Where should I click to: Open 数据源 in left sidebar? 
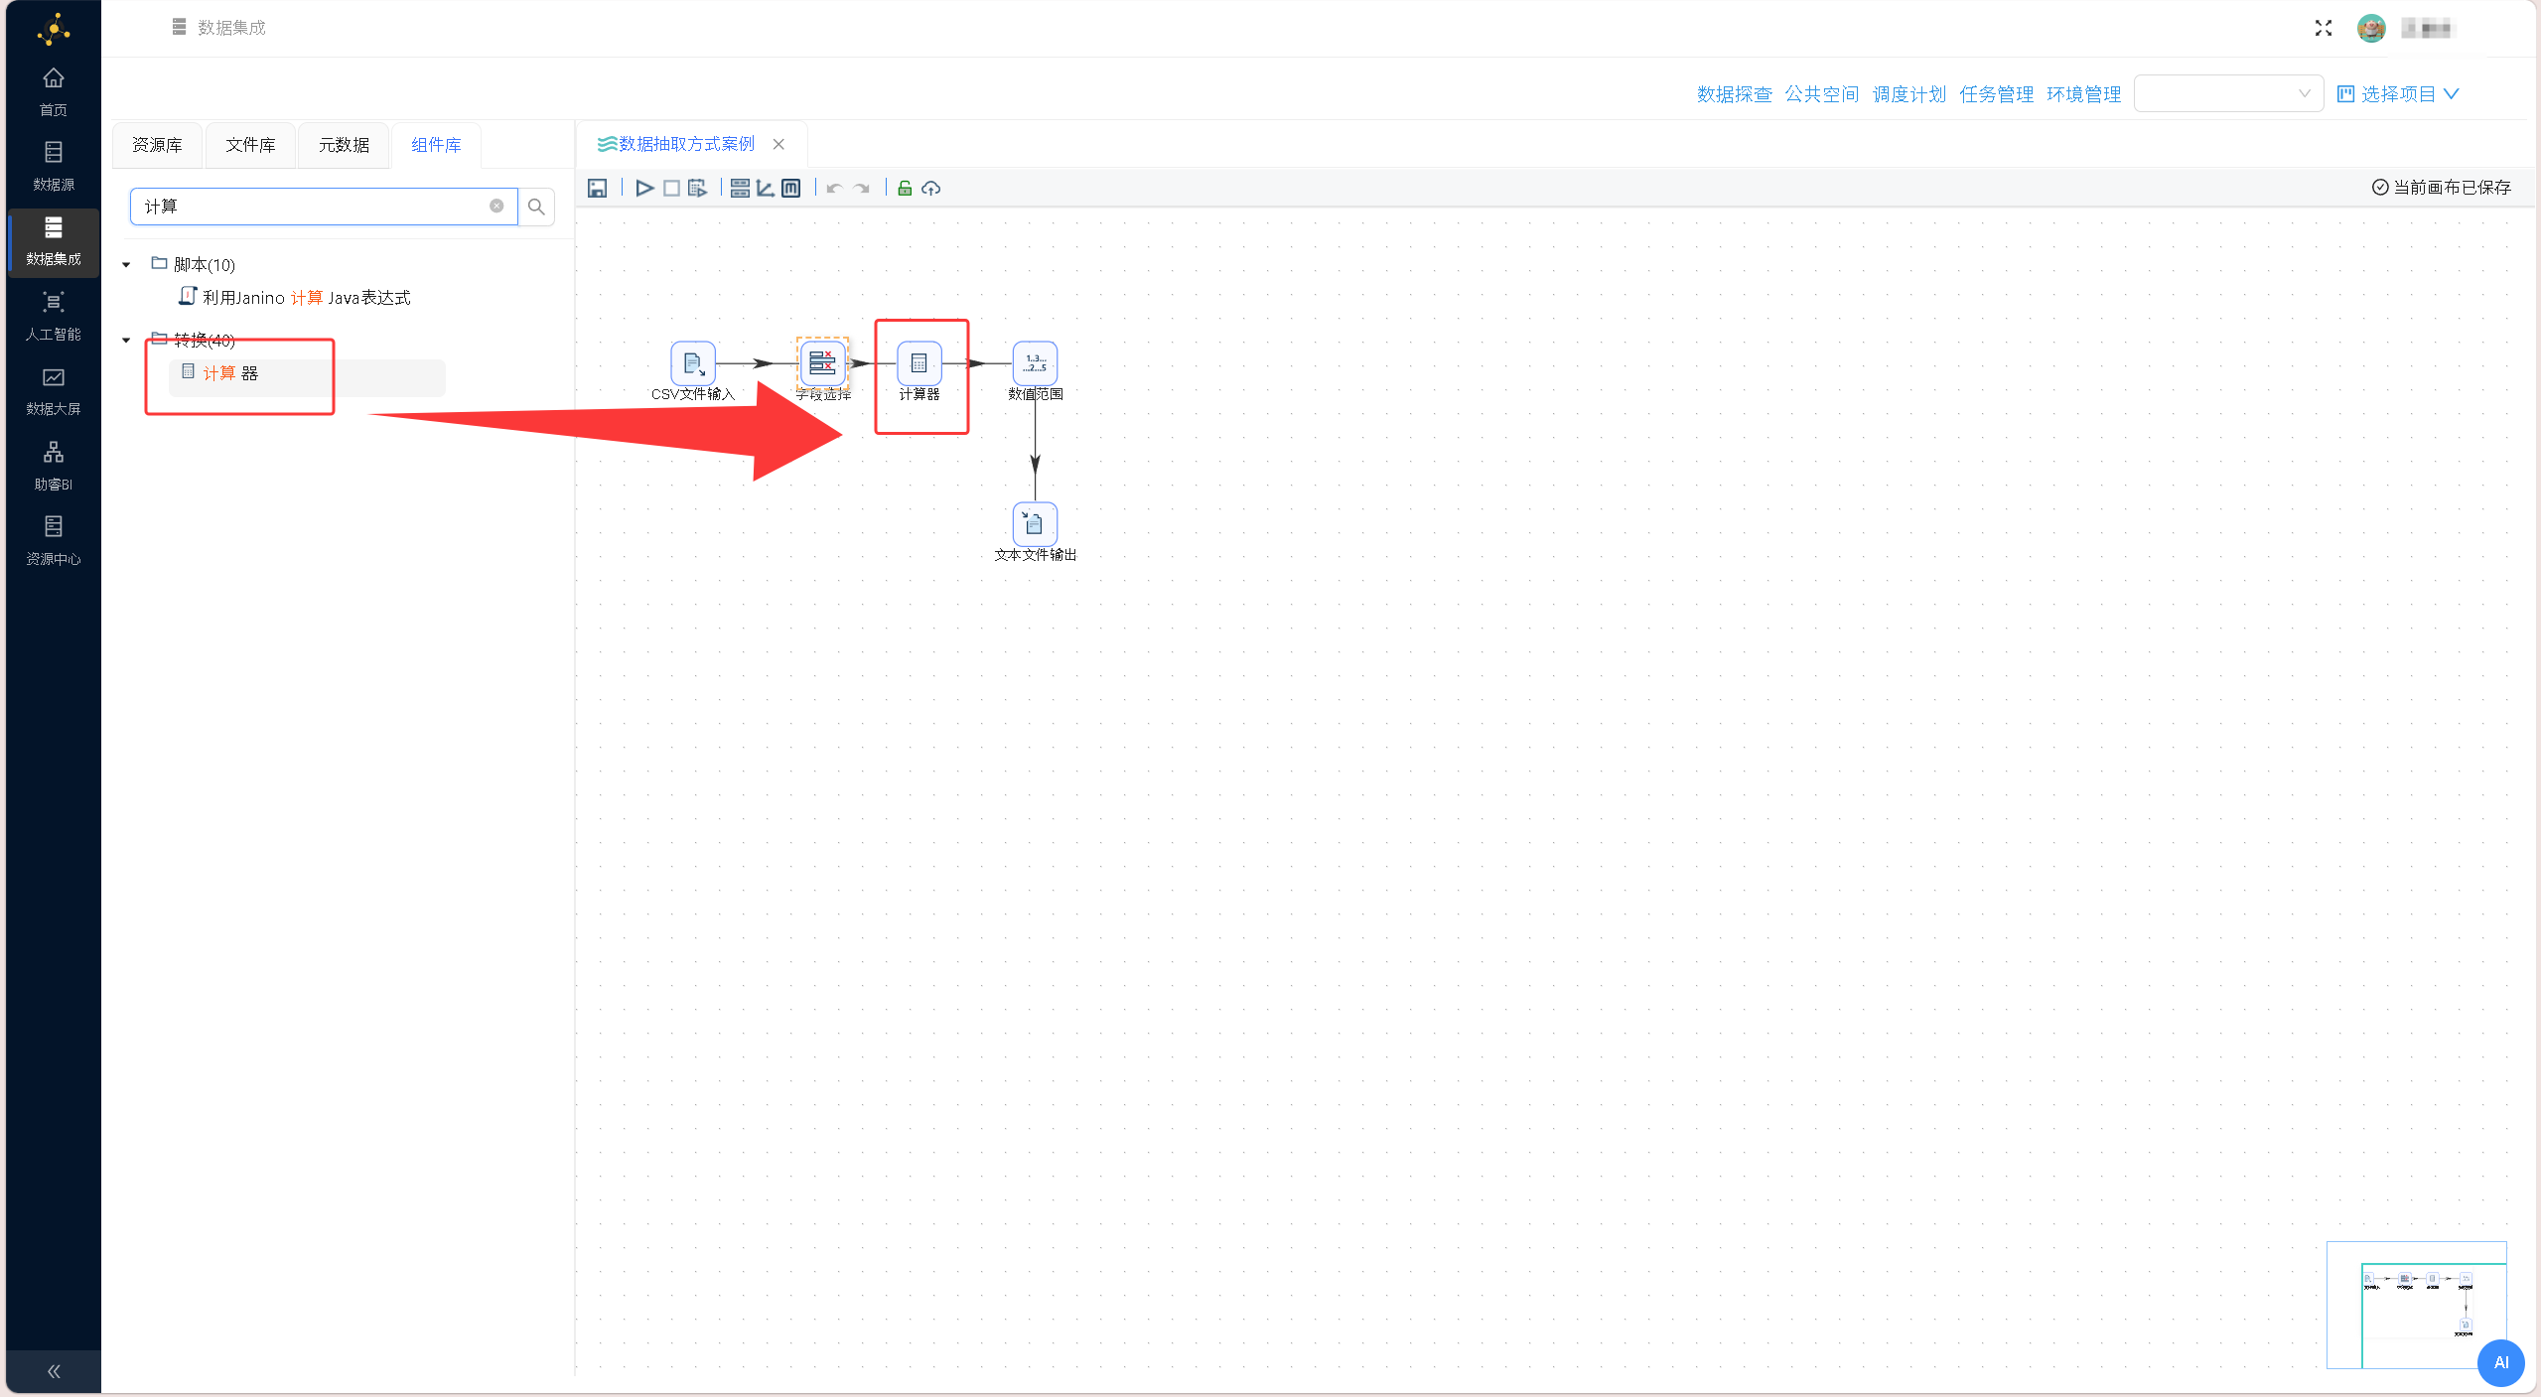(x=54, y=166)
